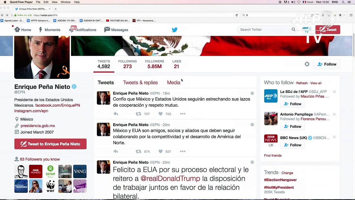Open the #NotMyPresident trend
355x200 pixels.
pyautogui.click(x=279, y=187)
